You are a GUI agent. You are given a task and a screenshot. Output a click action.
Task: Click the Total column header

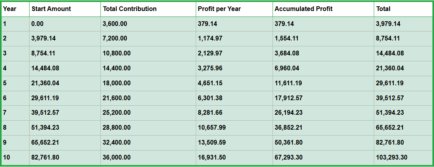tap(383, 9)
